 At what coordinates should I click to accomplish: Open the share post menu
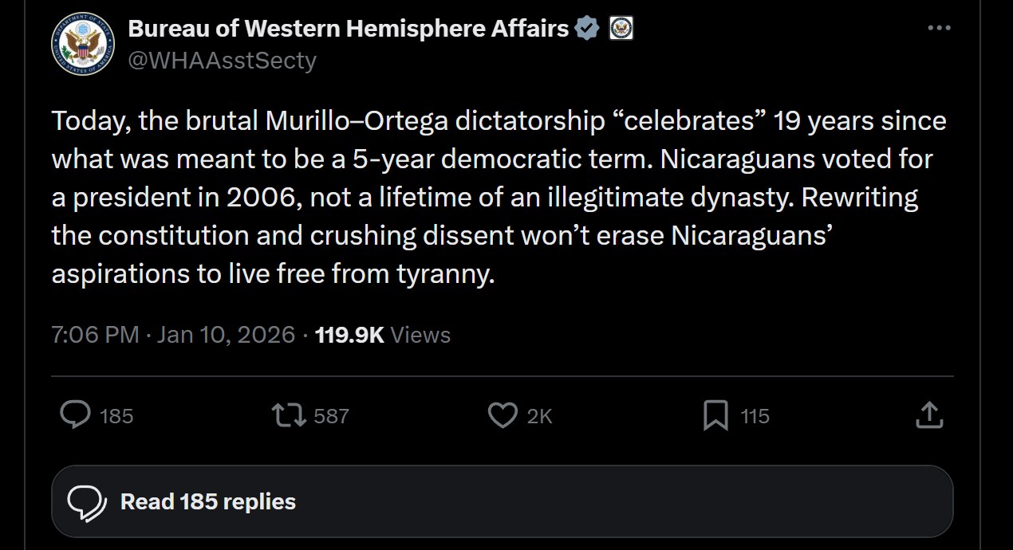click(x=929, y=415)
